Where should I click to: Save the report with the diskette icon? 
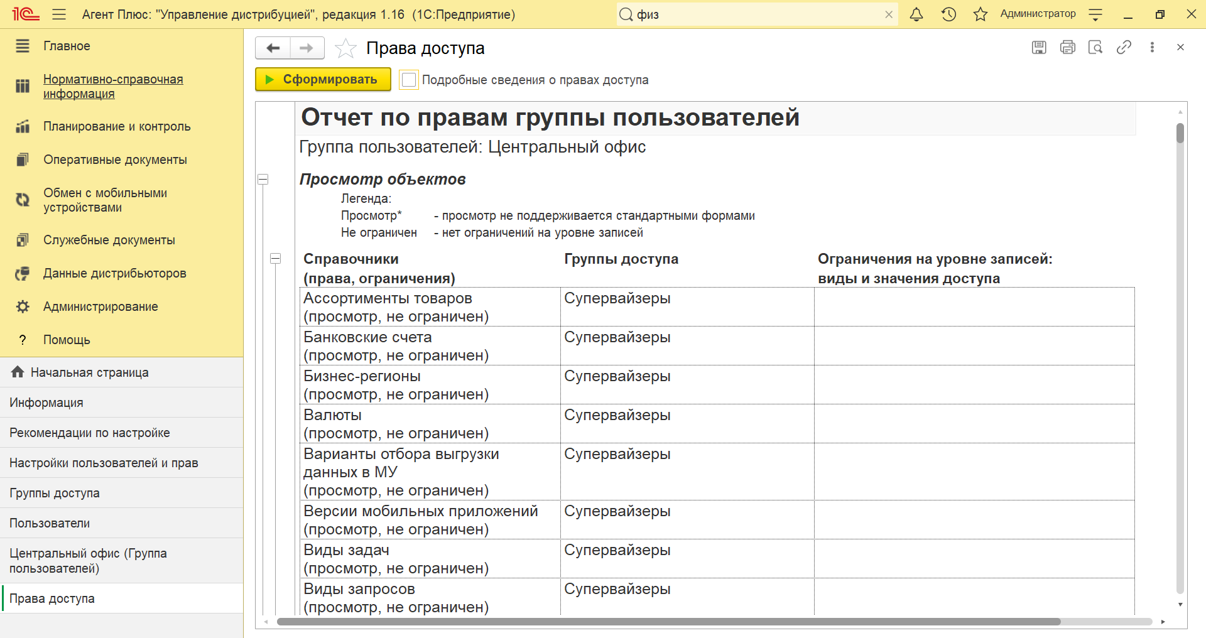click(x=1039, y=47)
